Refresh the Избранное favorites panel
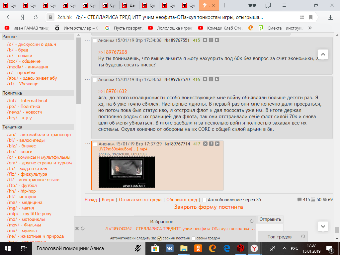The image size is (340, 255). tap(252, 221)
